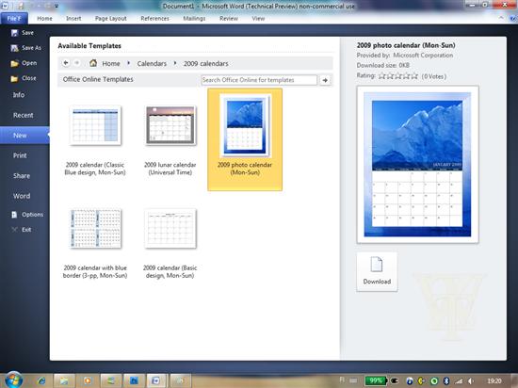Select the 2009 lunar calendar template
The height and width of the screenshot is (388, 518).
point(170,140)
